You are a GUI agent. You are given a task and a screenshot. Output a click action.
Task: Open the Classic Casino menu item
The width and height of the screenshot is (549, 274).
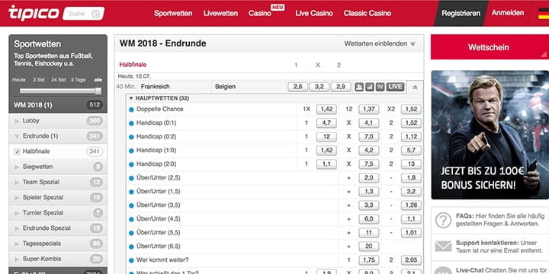(x=368, y=13)
